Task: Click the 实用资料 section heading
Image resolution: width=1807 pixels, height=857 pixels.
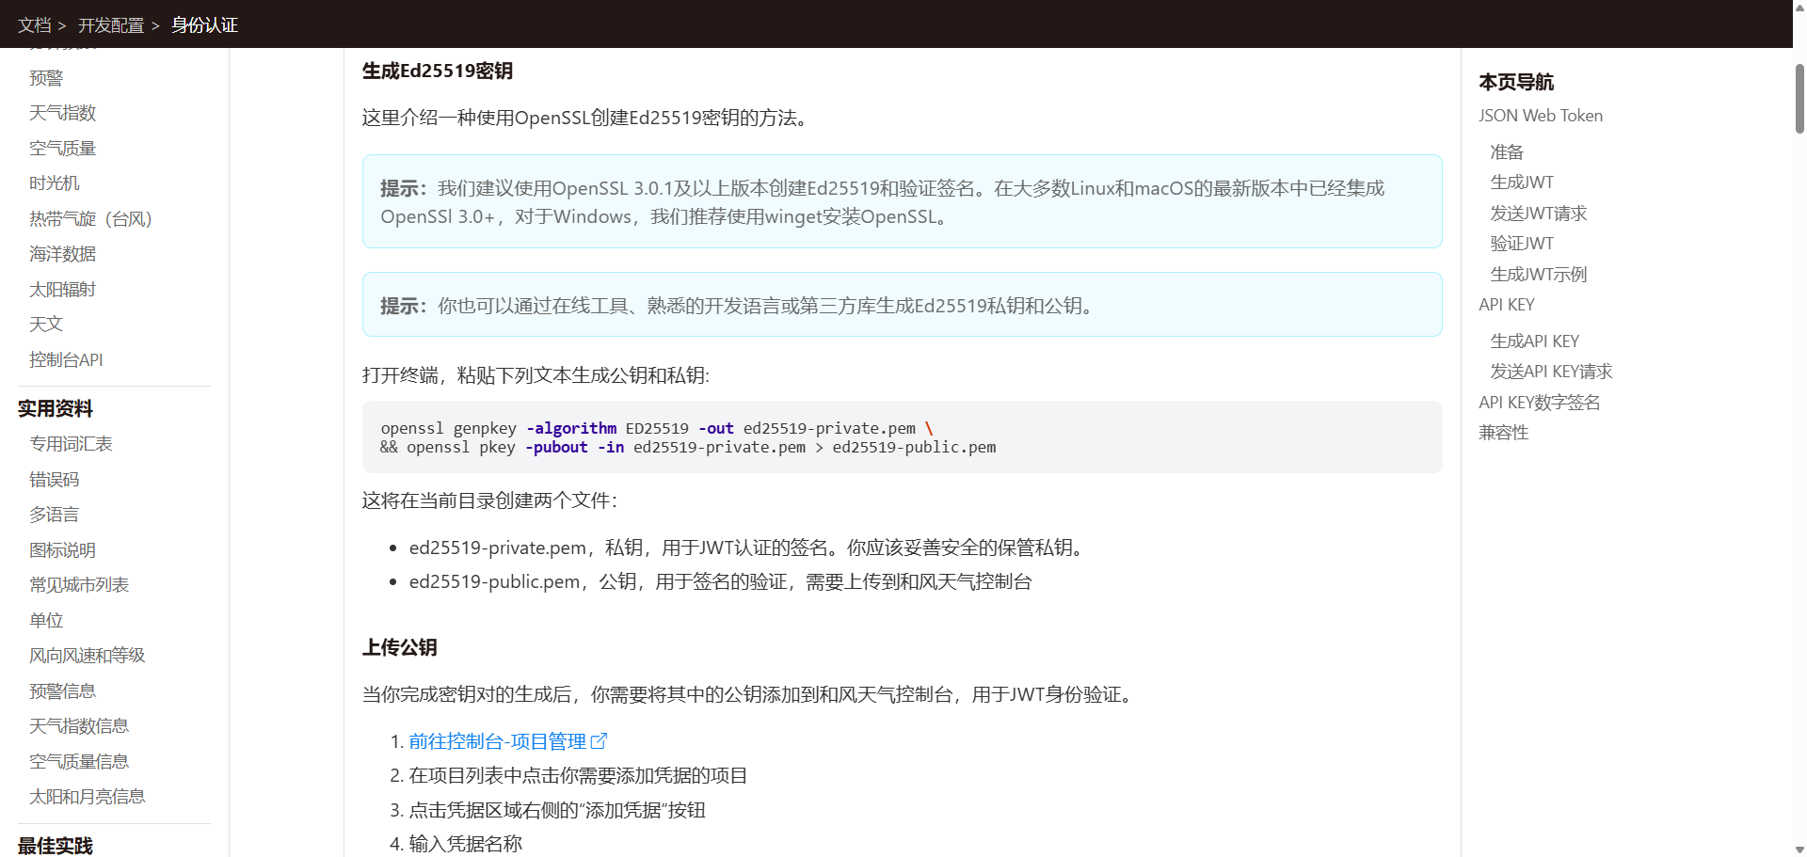Action: tap(56, 408)
